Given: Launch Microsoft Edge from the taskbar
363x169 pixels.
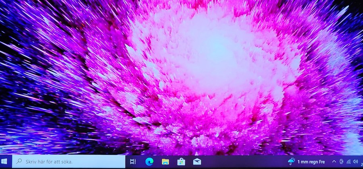Looking at the screenshot, I should pyautogui.click(x=149, y=162).
